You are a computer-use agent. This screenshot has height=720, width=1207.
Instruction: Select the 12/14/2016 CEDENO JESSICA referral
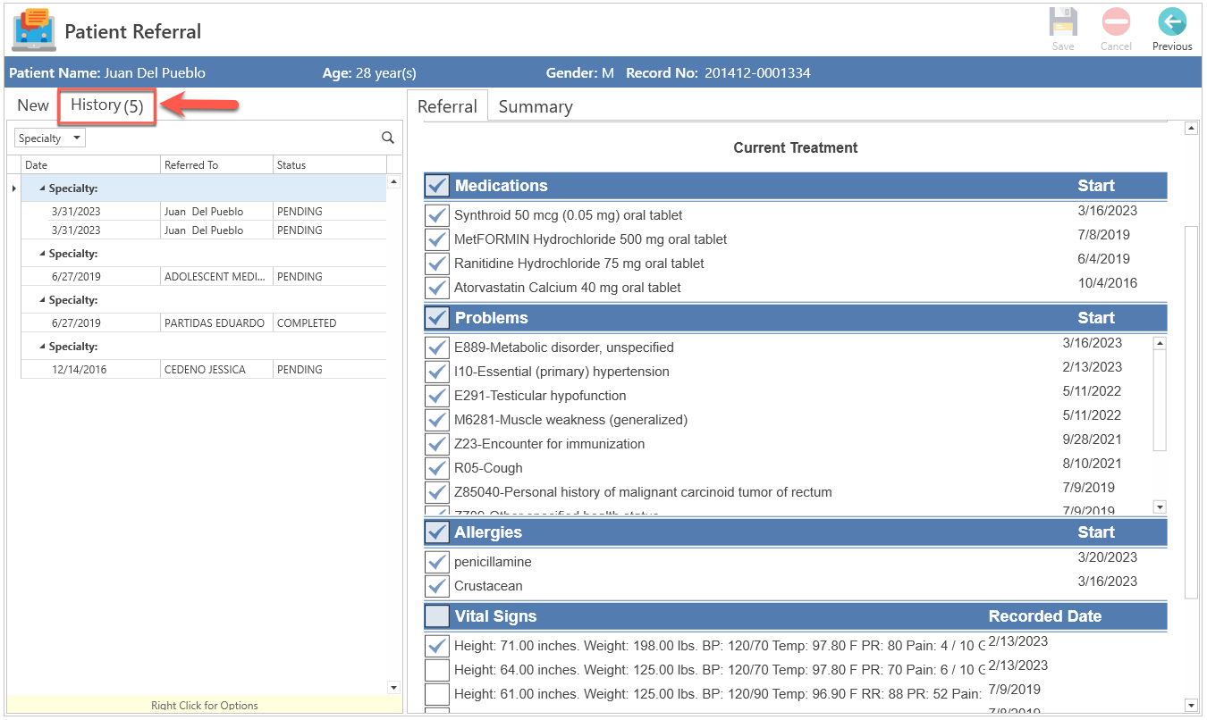[x=204, y=370]
